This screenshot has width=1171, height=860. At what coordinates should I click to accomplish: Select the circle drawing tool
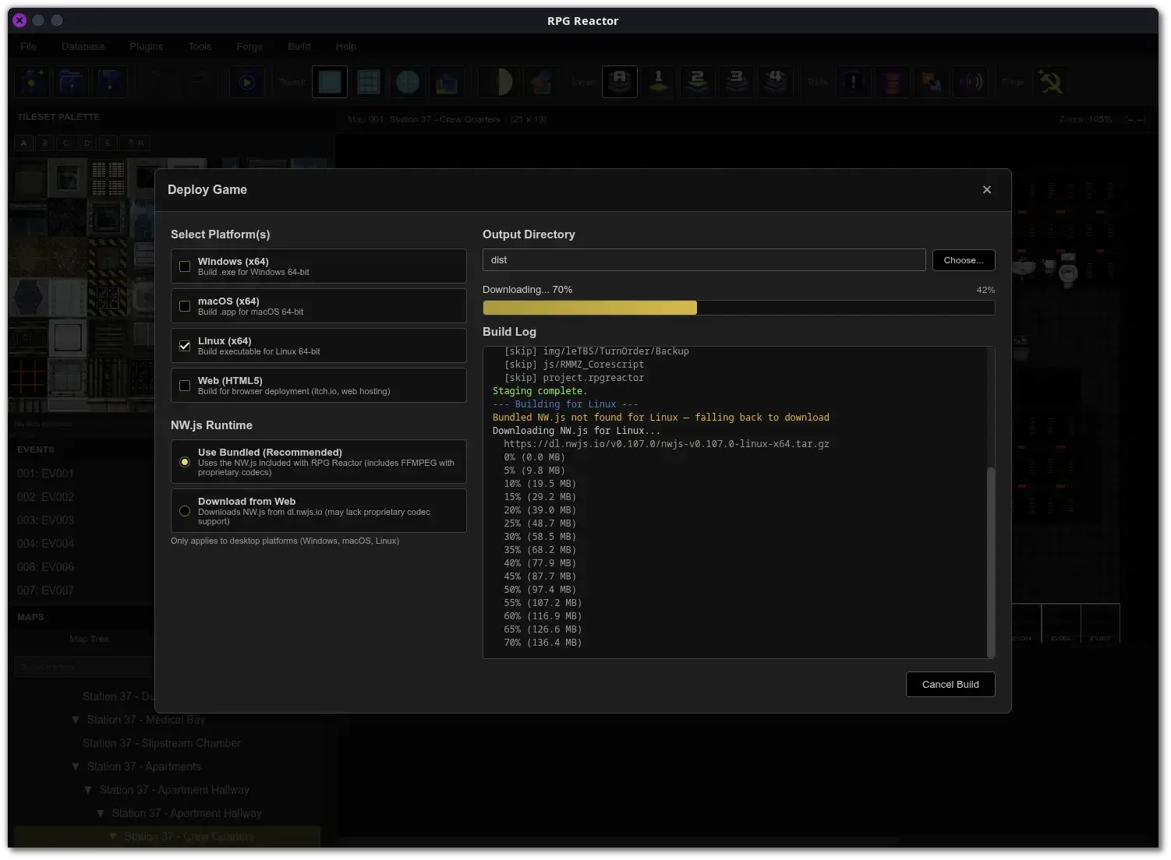[x=408, y=82]
